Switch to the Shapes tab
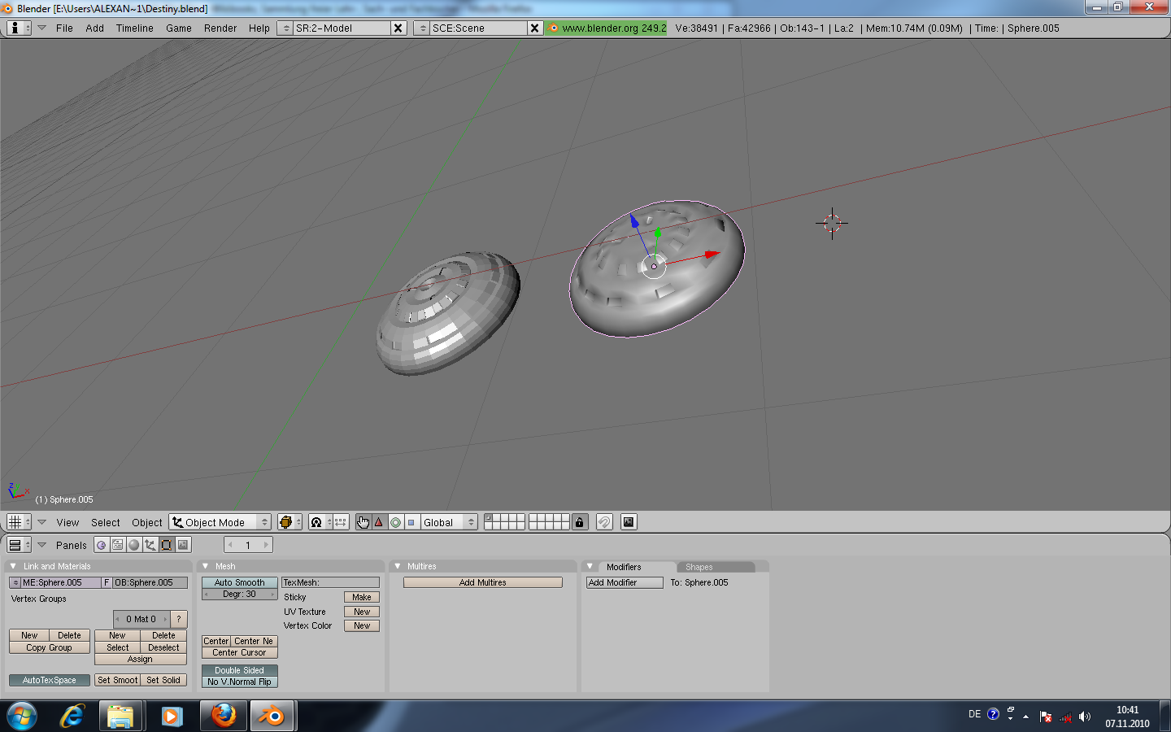The height and width of the screenshot is (732, 1171). click(x=699, y=567)
